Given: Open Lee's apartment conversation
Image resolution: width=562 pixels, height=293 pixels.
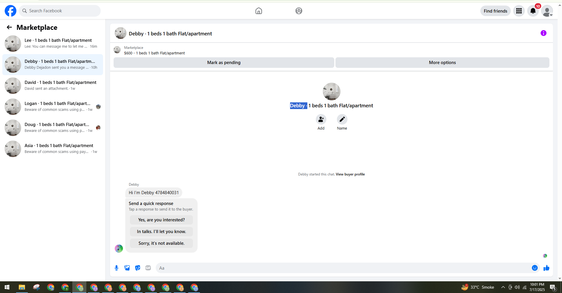Looking at the screenshot, I should [53, 44].
